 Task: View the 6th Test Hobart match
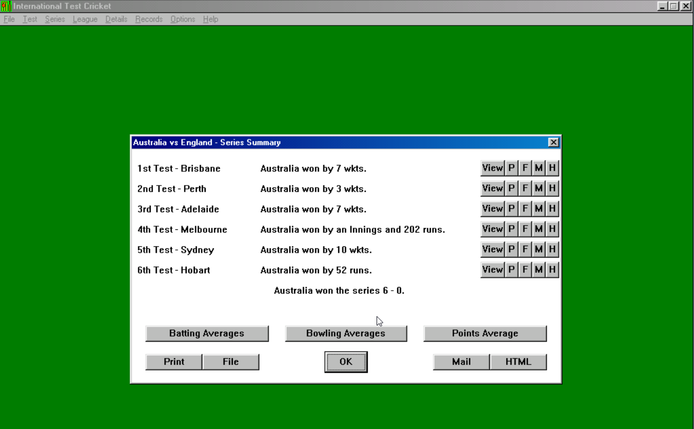(493, 270)
